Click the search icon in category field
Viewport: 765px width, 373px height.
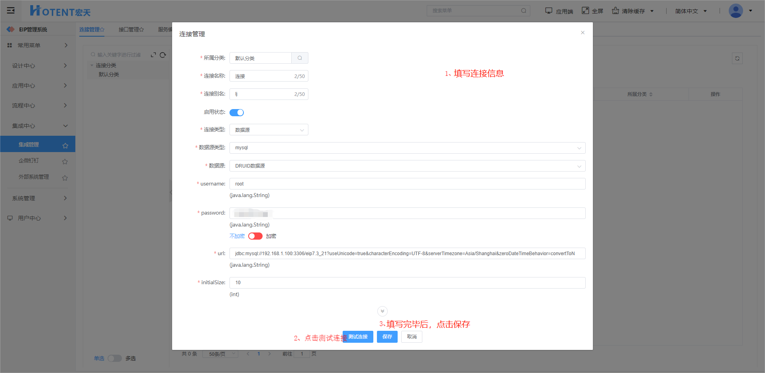(x=300, y=58)
